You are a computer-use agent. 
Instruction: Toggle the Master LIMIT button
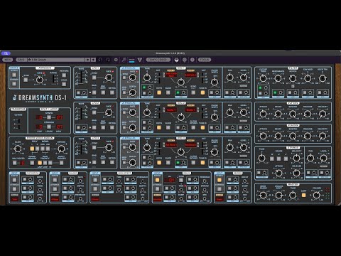coord(303,196)
